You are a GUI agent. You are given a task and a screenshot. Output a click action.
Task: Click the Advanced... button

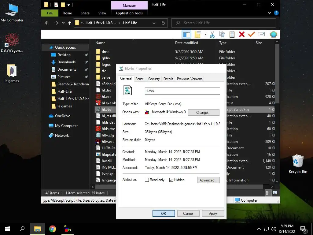click(x=208, y=180)
